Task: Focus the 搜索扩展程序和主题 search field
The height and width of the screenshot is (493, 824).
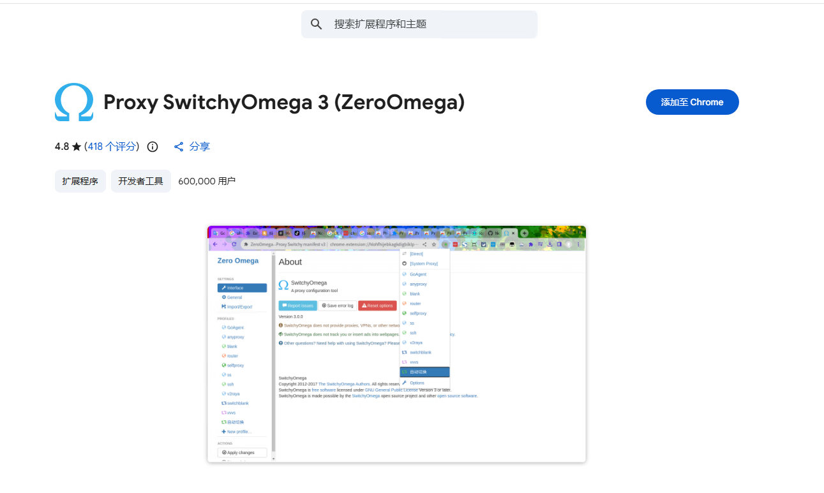Action: pyautogui.click(x=428, y=24)
